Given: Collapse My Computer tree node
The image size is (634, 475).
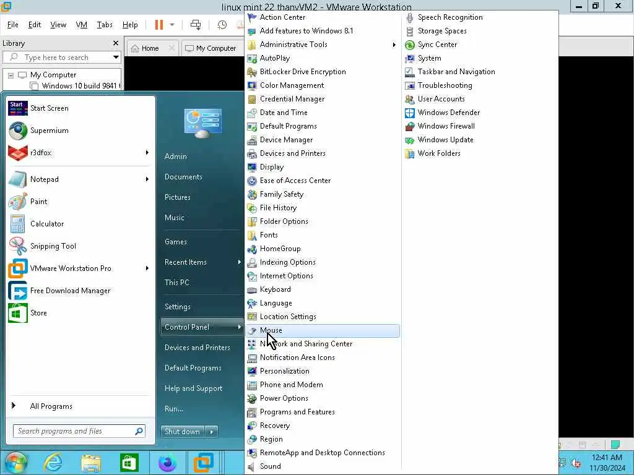Looking at the screenshot, I should (x=11, y=75).
